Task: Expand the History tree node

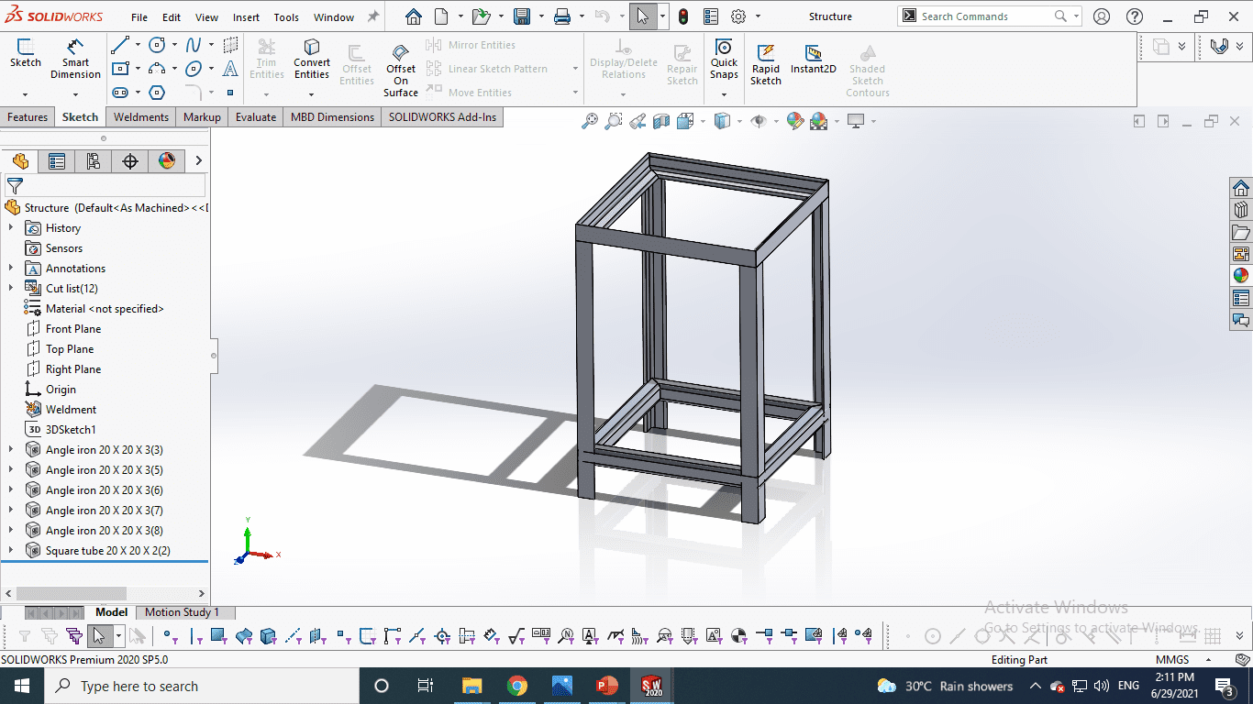Action: 11,228
